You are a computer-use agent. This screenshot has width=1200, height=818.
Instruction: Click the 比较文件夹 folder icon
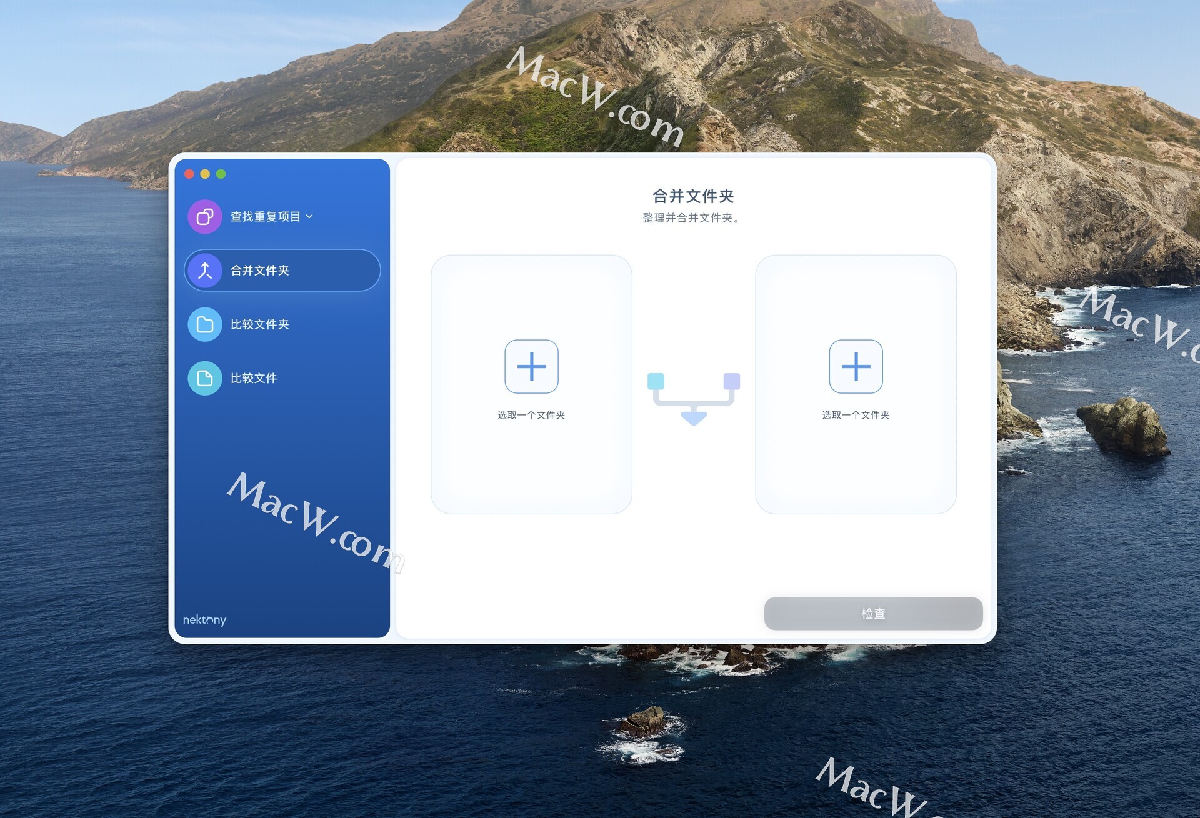click(x=204, y=324)
